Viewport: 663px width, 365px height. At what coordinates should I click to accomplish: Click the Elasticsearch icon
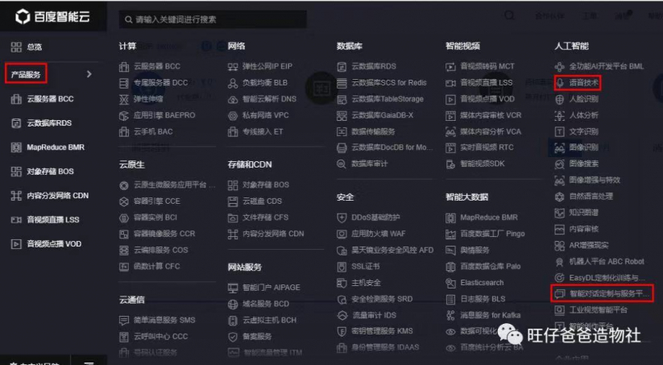tap(450, 283)
